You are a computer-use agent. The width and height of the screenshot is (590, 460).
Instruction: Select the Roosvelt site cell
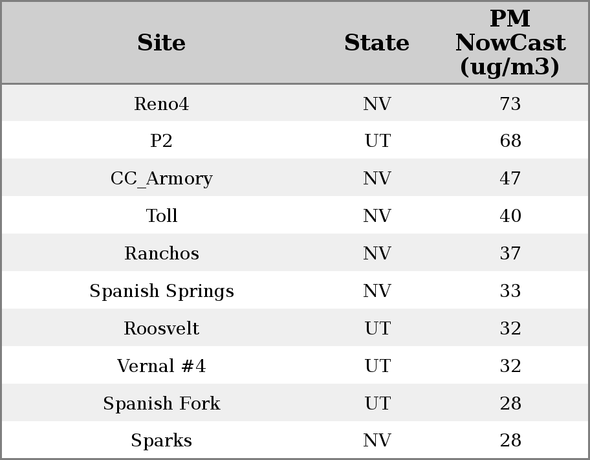tap(162, 329)
